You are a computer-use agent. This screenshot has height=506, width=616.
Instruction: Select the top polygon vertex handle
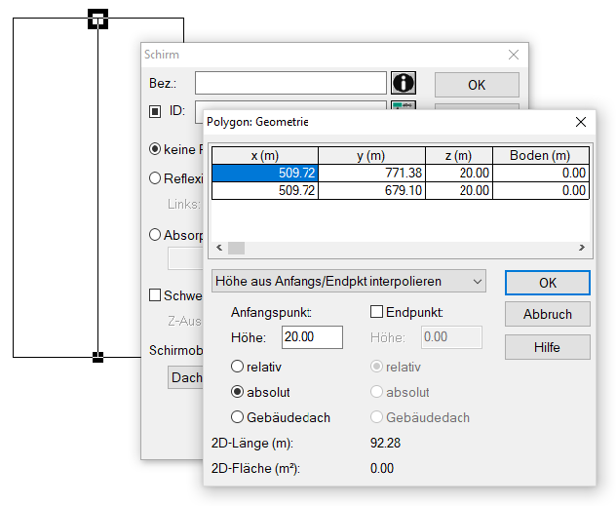click(97, 19)
